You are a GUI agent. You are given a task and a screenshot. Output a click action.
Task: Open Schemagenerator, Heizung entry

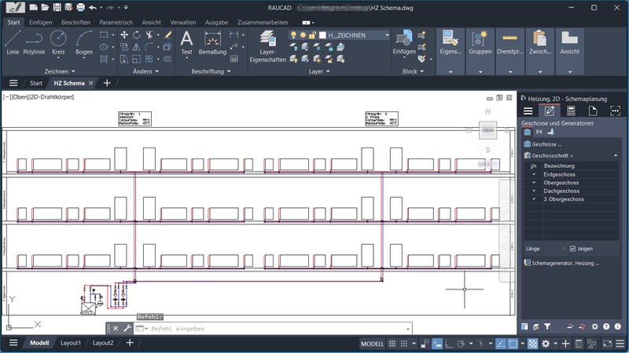point(562,263)
